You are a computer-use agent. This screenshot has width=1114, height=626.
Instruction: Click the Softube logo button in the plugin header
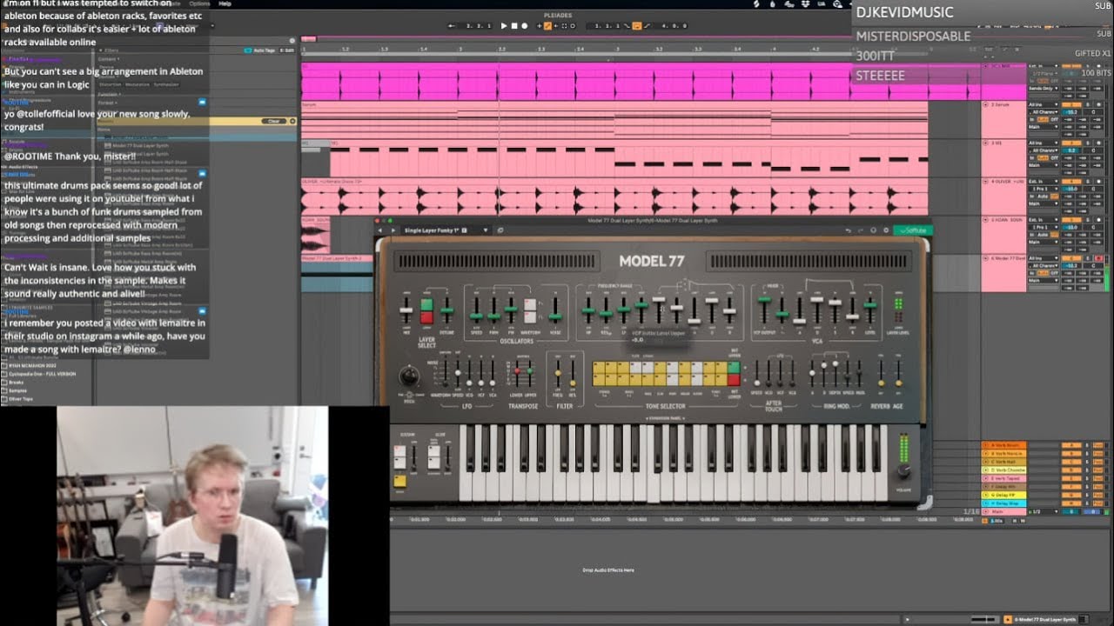coord(913,230)
